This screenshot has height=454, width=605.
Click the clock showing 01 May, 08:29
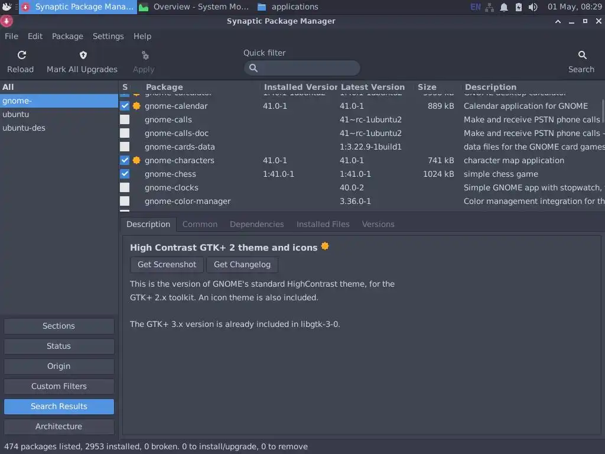click(574, 7)
